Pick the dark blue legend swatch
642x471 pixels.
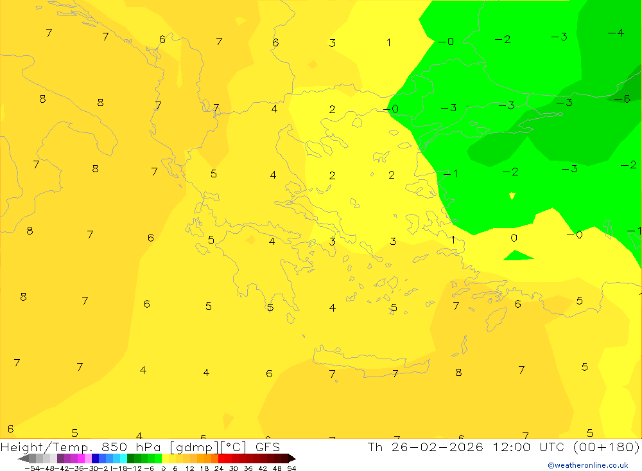tap(95, 458)
